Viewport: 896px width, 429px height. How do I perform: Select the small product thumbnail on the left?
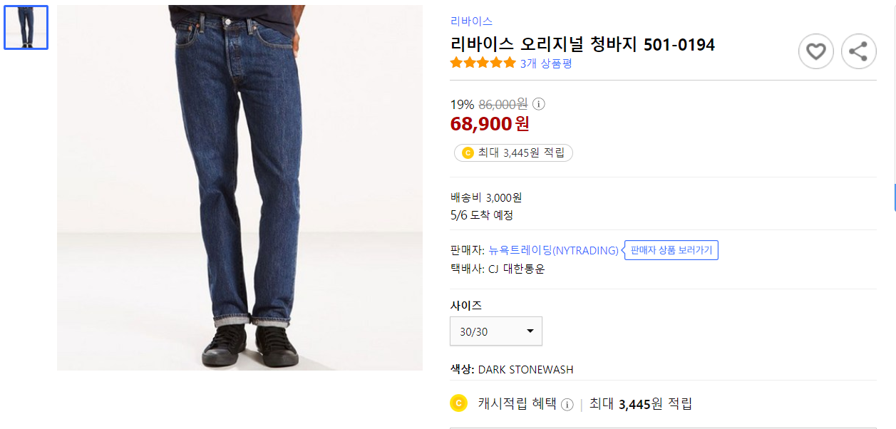coord(26,27)
